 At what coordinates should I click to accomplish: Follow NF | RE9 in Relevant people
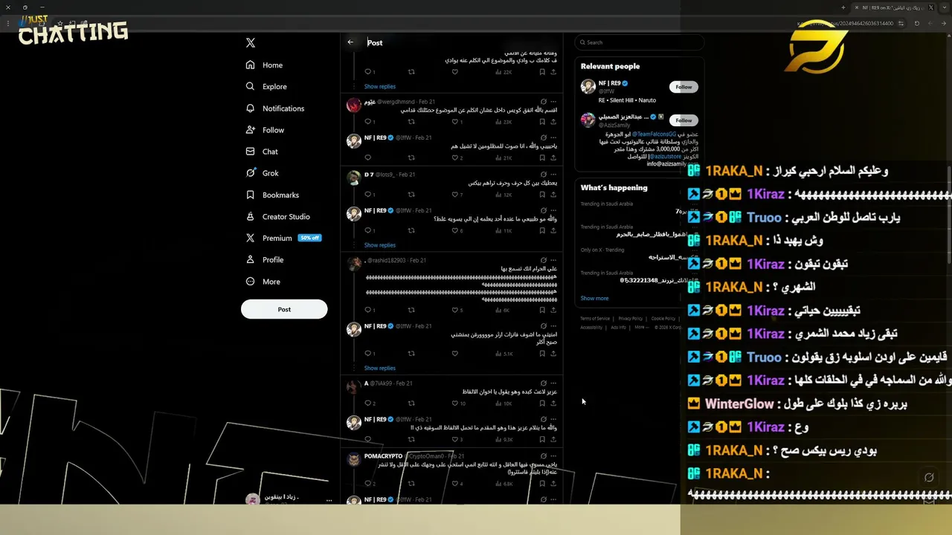(684, 87)
